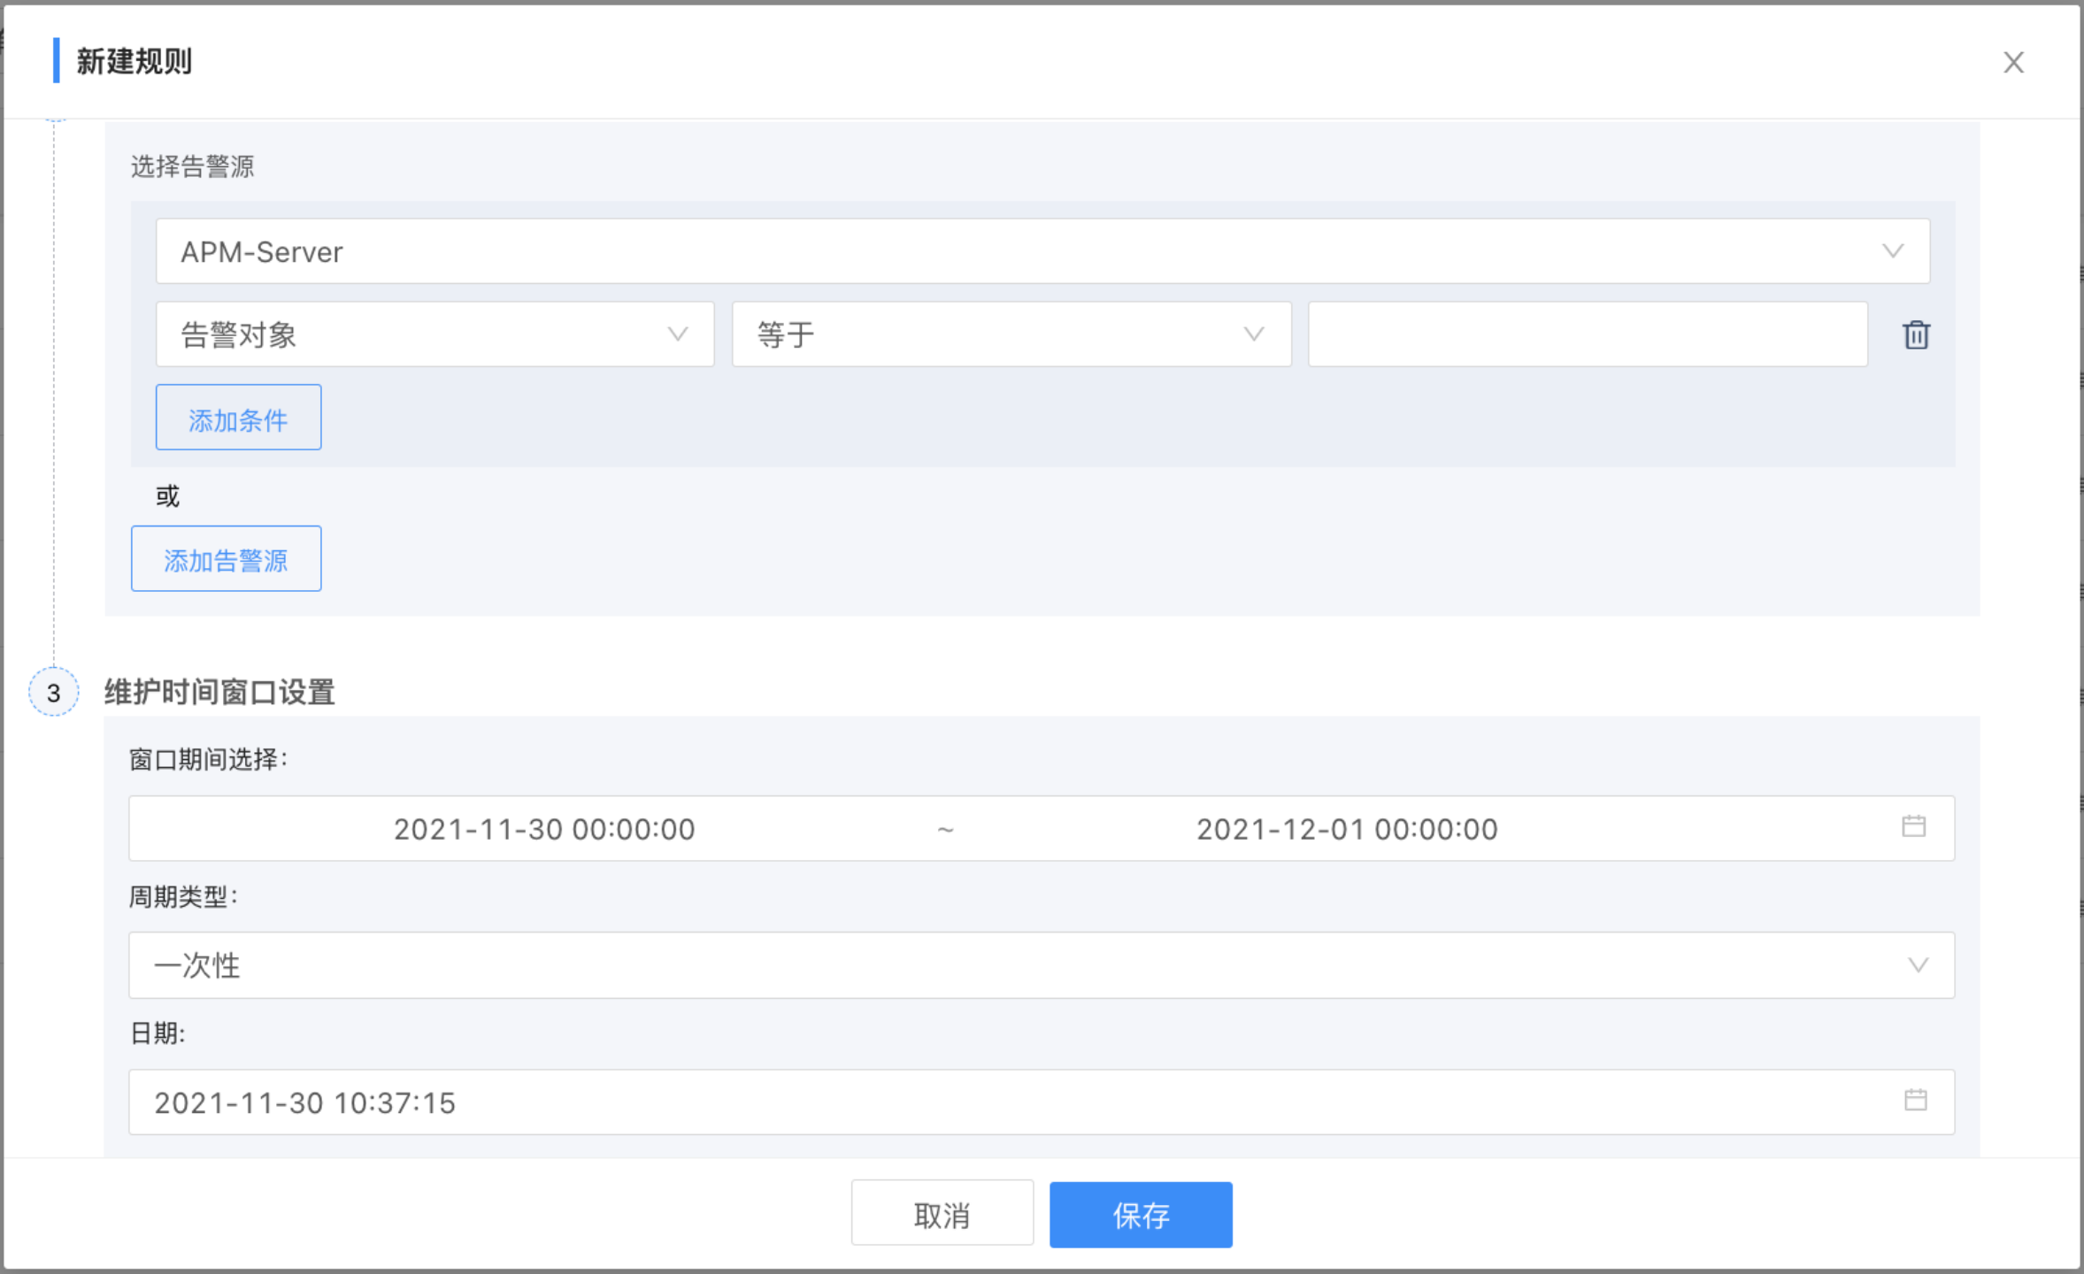Image resolution: width=2084 pixels, height=1274 pixels.
Task: Close the 新建规则 dialog with X
Action: (2013, 62)
